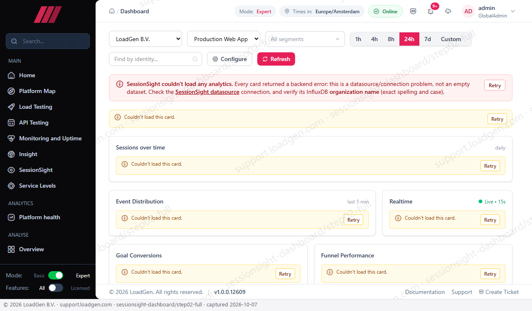Click the Load Testing rocket icon

11,107
